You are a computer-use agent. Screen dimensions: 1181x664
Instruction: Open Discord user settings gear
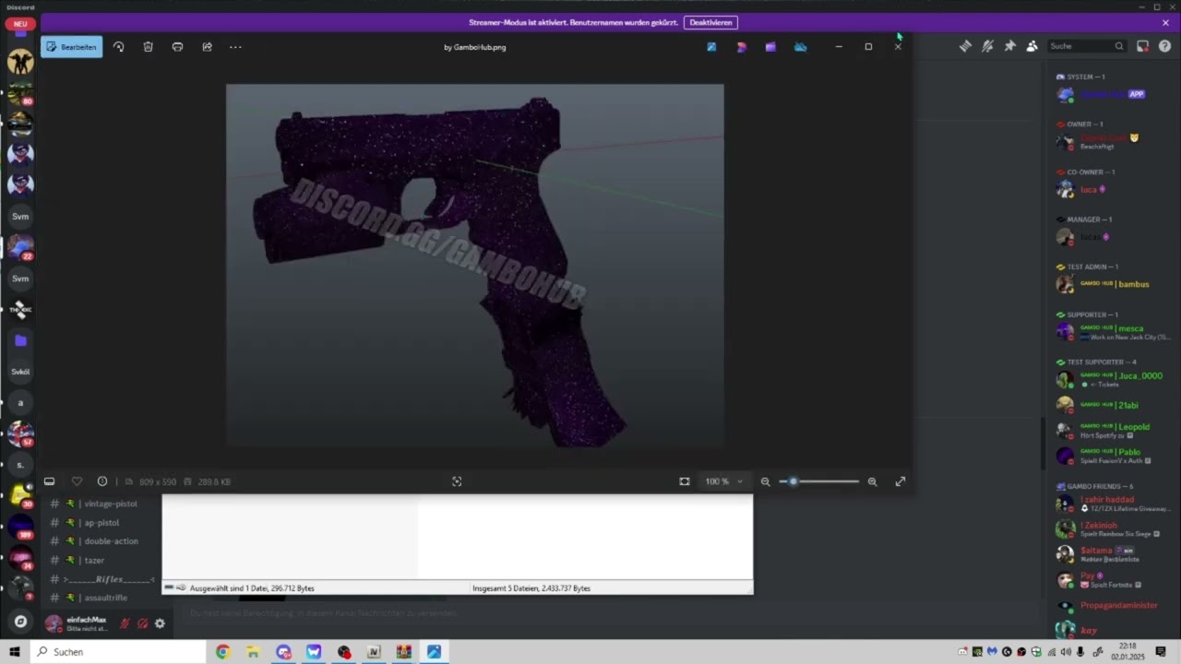160,623
